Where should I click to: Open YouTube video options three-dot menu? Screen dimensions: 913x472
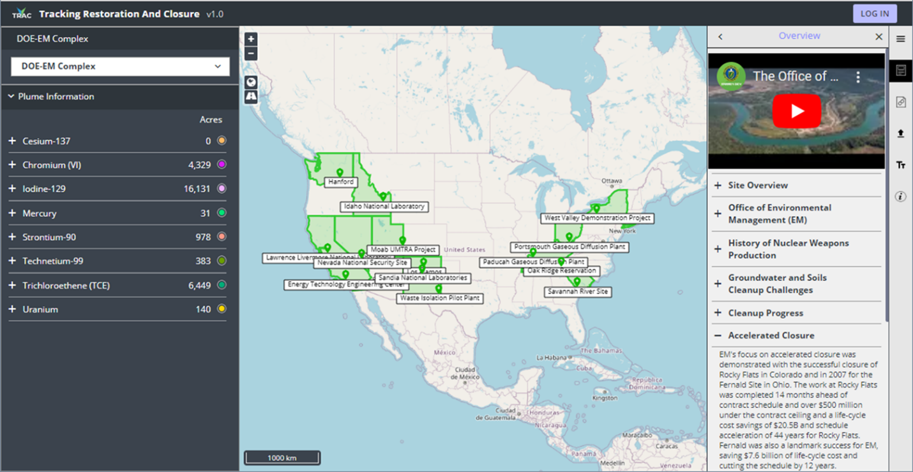tap(858, 77)
